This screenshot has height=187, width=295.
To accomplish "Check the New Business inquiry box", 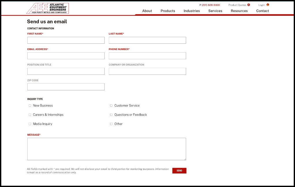I will pyautogui.click(x=30, y=106).
